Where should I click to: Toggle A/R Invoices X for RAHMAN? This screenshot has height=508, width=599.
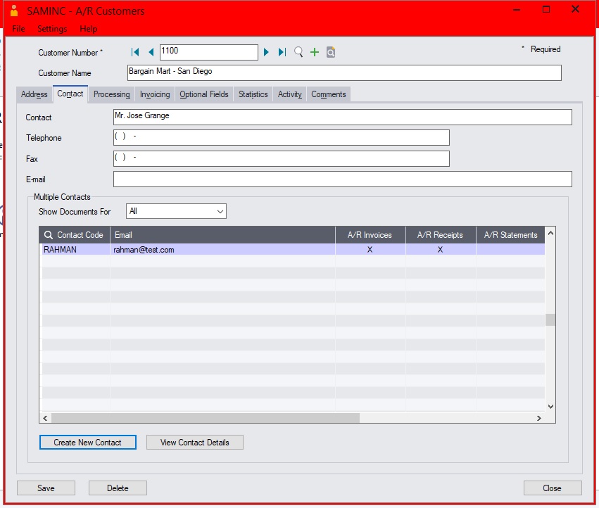(370, 249)
